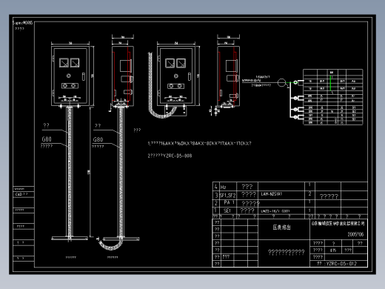This screenshot has height=289, width=385.
Task: Select the "PA 1" cell in parts list
Action: click(229, 202)
